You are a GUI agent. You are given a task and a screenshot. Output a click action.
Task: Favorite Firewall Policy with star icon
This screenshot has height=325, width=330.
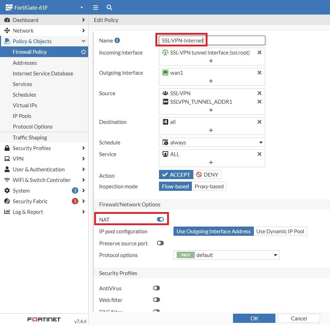point(84,52)
